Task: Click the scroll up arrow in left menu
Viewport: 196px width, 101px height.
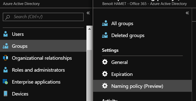Action: click(x=89, y=29)
